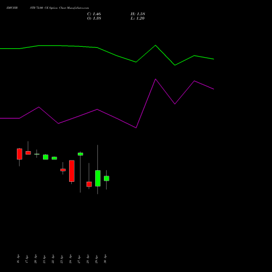This screenshot has height=272, width=272.
Task: Click the low value L: 1.20
Action: click(138, 18)
